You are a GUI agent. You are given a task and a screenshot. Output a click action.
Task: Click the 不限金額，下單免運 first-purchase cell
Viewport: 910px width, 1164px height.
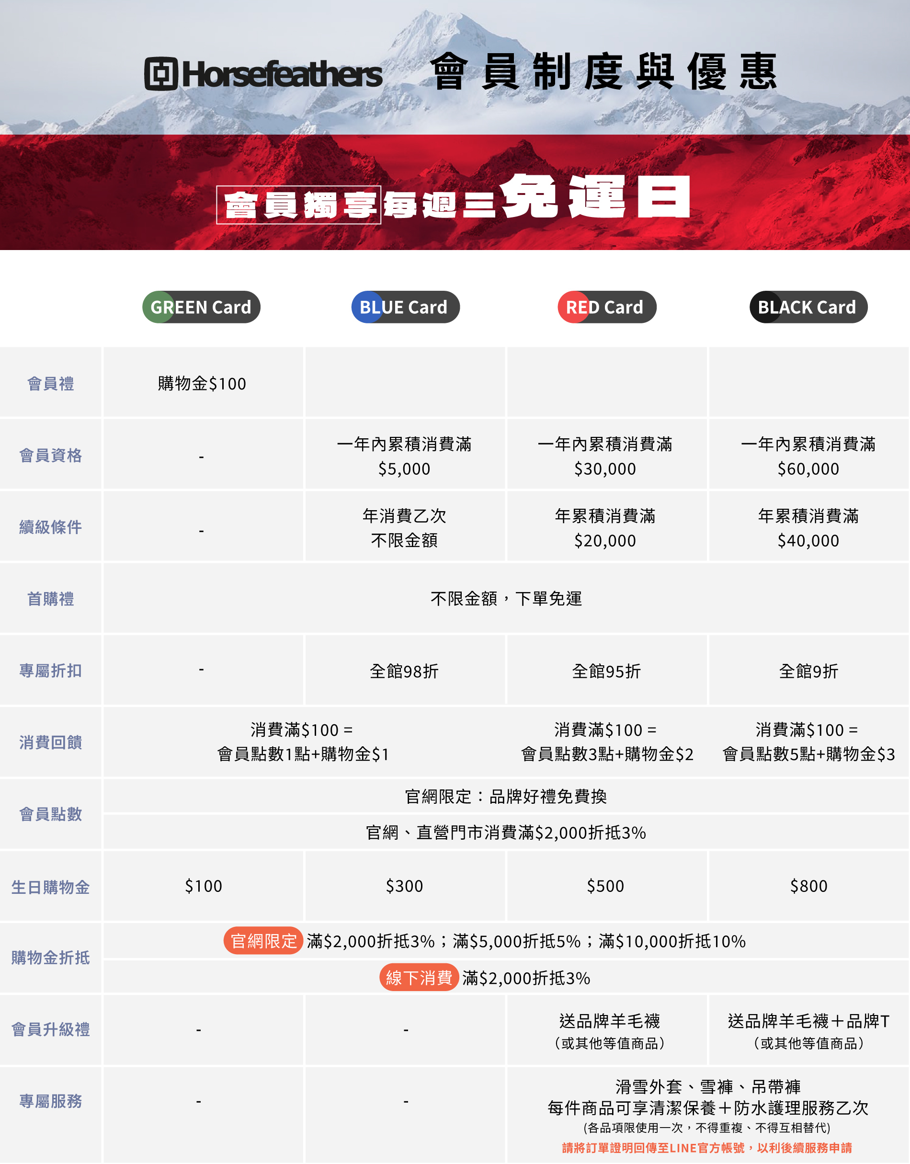506,598
